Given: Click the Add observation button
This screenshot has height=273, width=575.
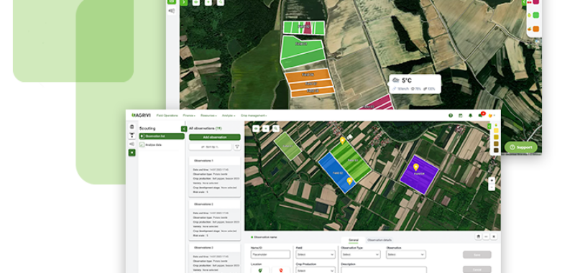Looking at the screenshot, I should coord(214,137).
